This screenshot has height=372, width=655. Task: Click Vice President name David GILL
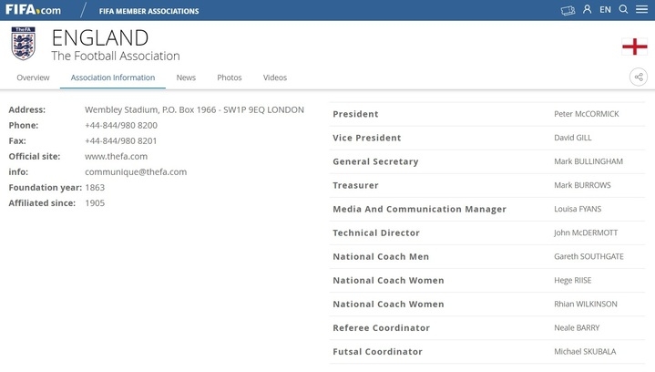573,138
